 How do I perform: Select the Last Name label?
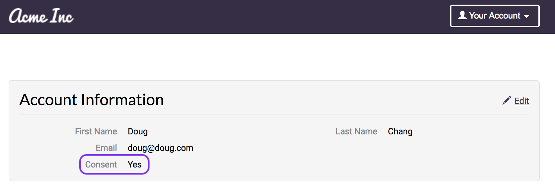coord(356,131)
